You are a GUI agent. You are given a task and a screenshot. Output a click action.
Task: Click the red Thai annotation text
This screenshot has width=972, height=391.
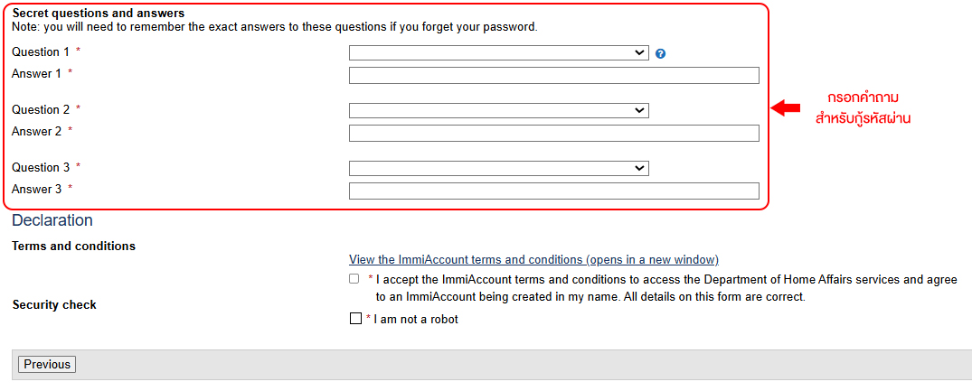tap(863, 108)
